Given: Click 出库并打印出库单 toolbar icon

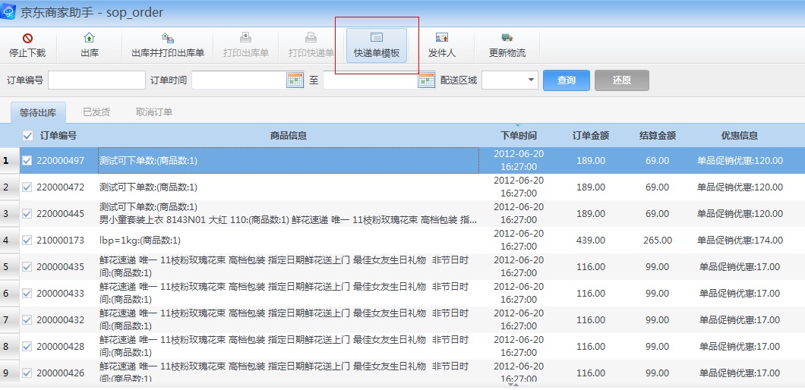Looking at the screenshot, I should coord(168,38).
